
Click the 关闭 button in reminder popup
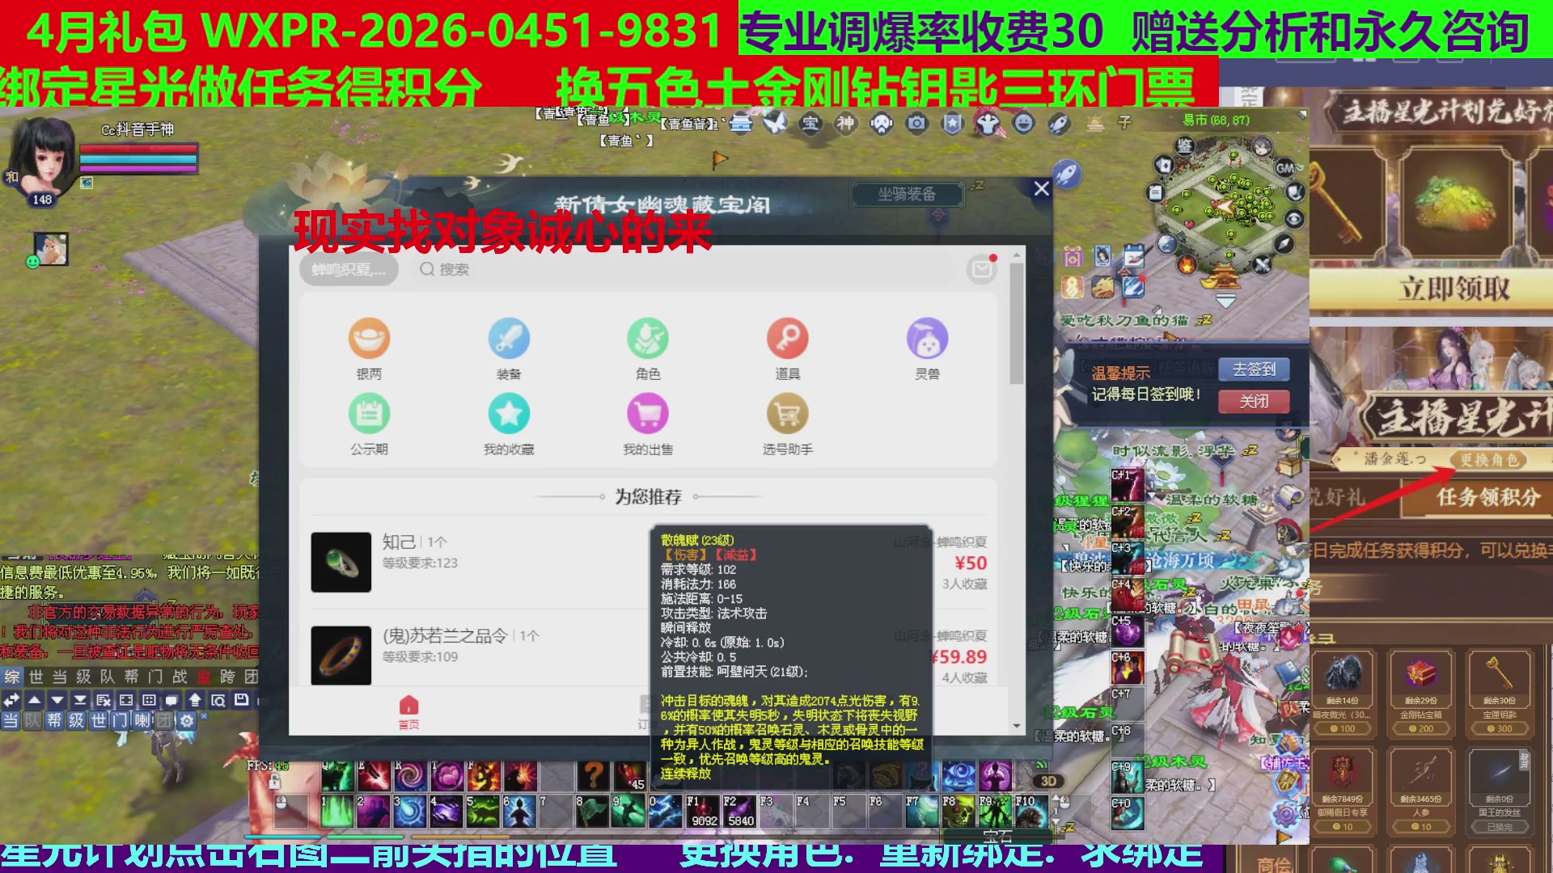[1254, 401]
